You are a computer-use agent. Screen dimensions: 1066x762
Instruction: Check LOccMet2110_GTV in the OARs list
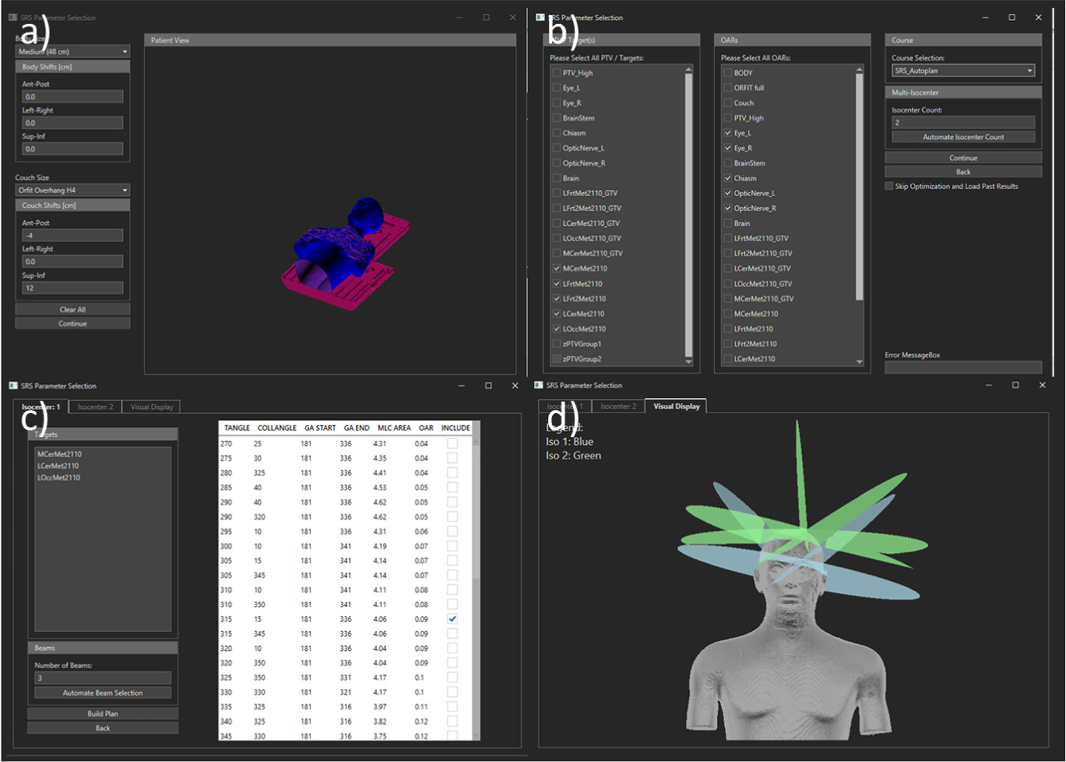click(727, 283)
